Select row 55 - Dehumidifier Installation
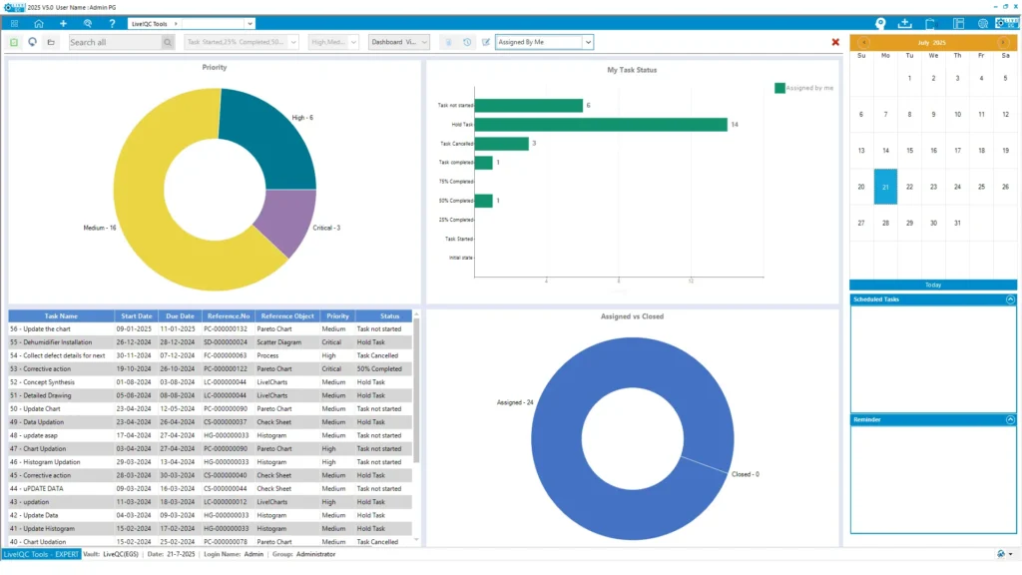 [x=210, y=342]
